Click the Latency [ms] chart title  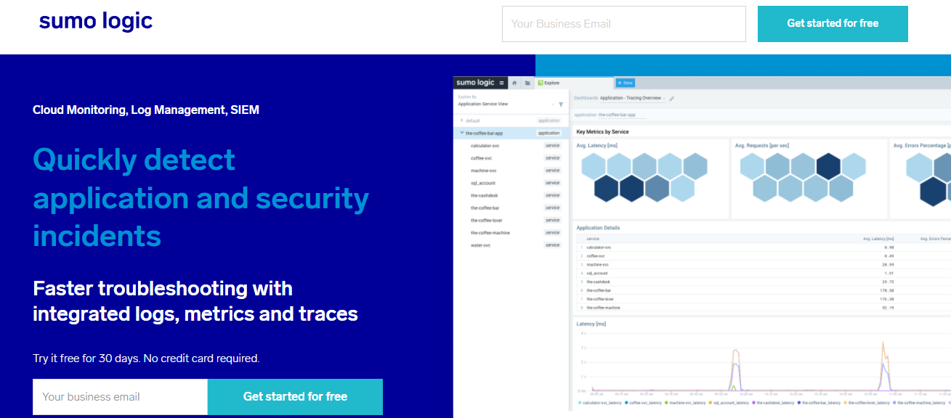pyautogui.click(x=591, y=324)
